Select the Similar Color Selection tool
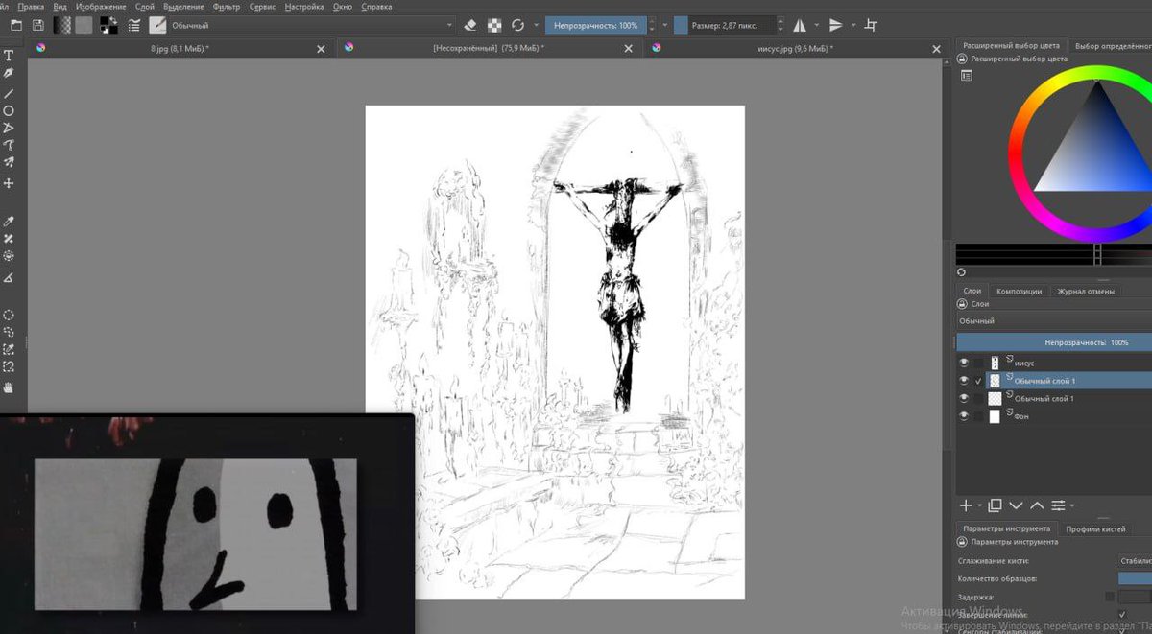 pyautogui.click(x=9, y=349)
